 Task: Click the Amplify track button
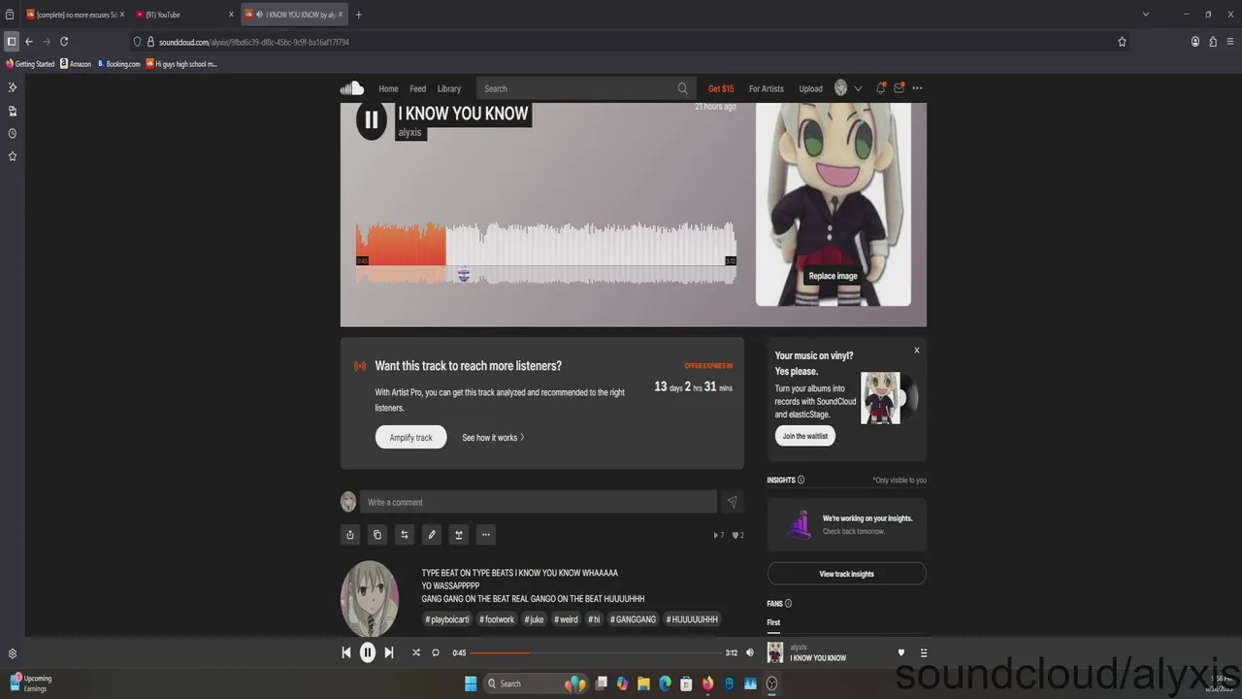(410, 437)
